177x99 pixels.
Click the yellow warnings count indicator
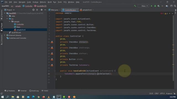pos(166,13)
